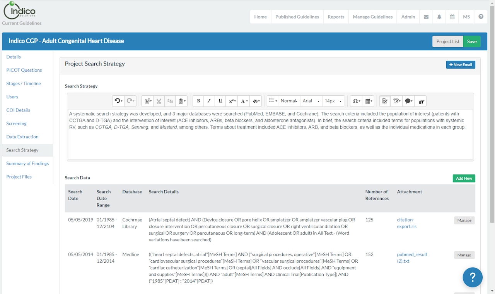The height and width of the screenshot is (294, 495).
Task: Click the Current Guidelines text under the logo
Action: click(22, 23)
